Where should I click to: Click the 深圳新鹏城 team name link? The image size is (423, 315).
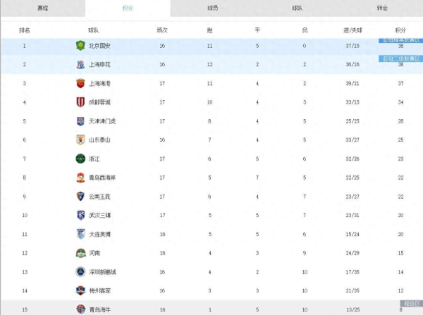[102, 272]
